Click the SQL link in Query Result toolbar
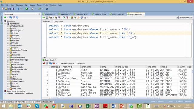194x109 pixels. [x=57, y=63]
